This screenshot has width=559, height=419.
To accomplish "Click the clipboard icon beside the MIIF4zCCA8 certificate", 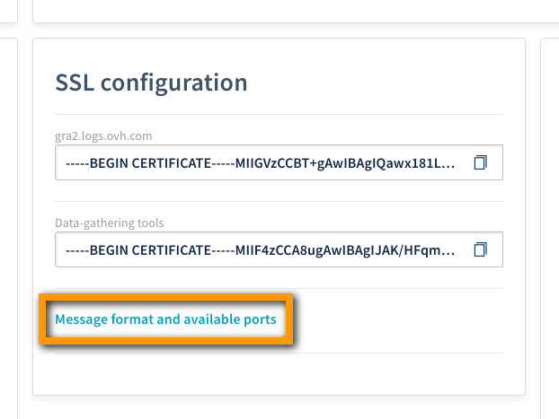I will [x=480, y=249].
